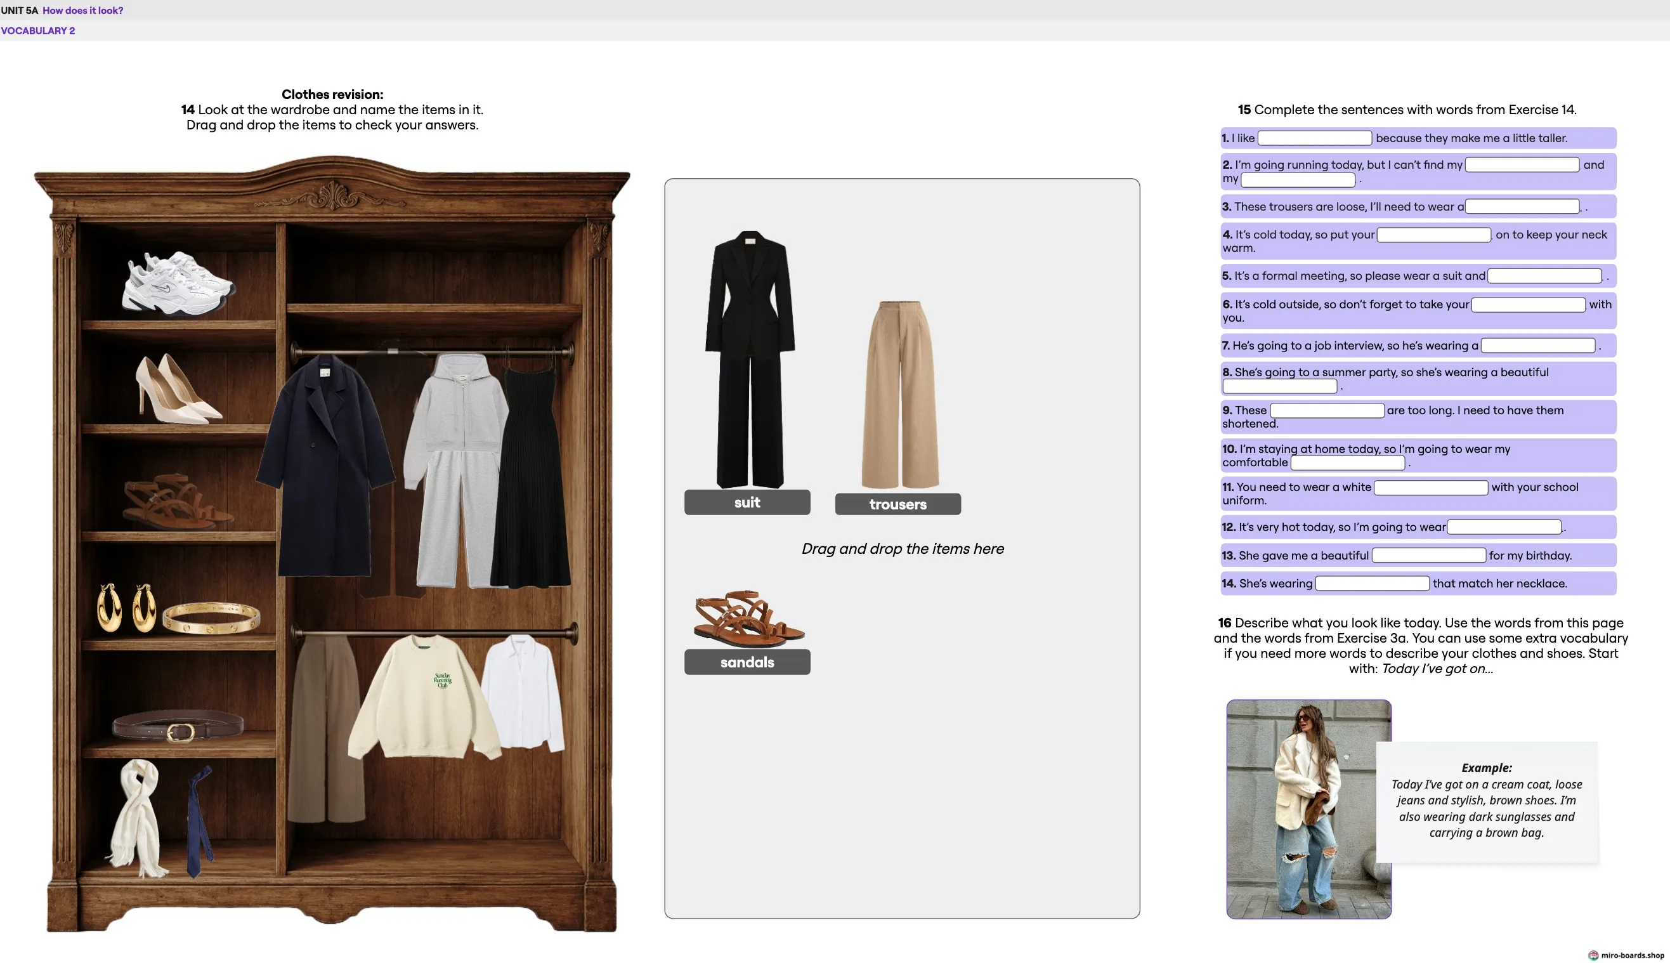Select the white shirt on lower rail
The height and width of the screenshot is (963, 1670).
point(523,693)
